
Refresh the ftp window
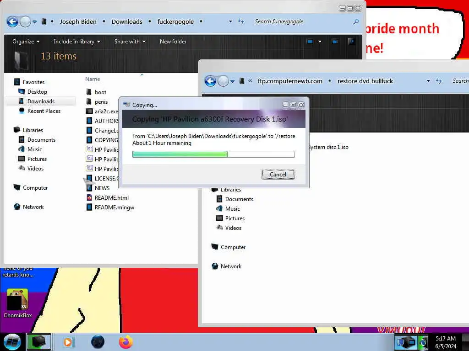tap(439, 81)
